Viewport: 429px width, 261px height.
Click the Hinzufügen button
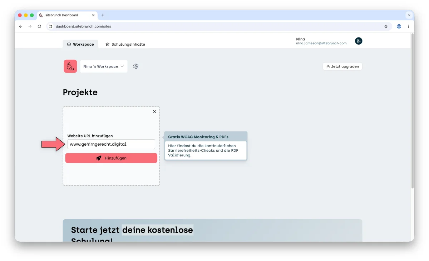point(111,158)
